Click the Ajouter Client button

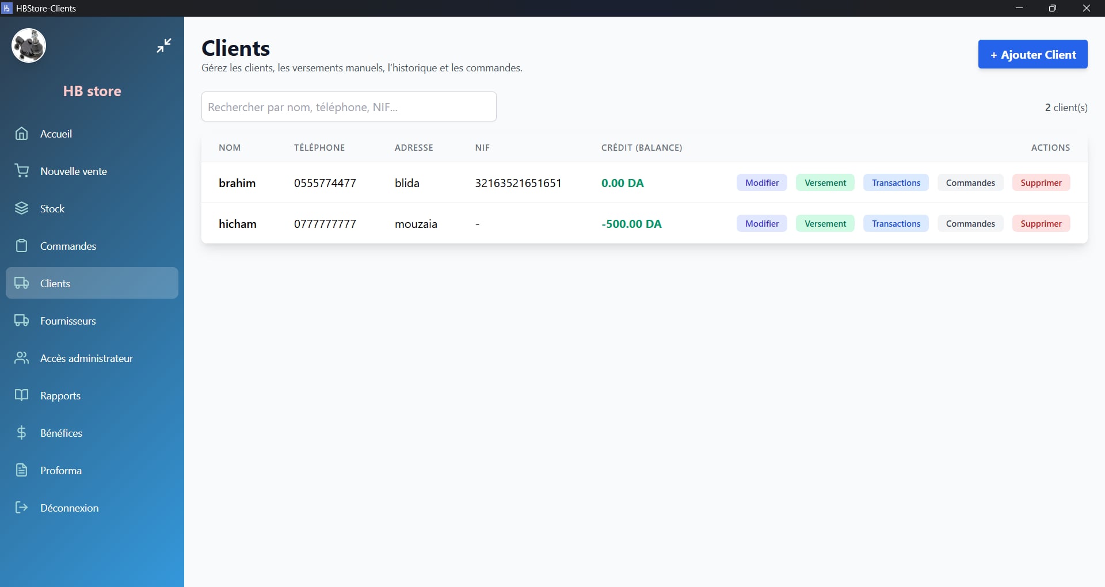[1032, 54]
